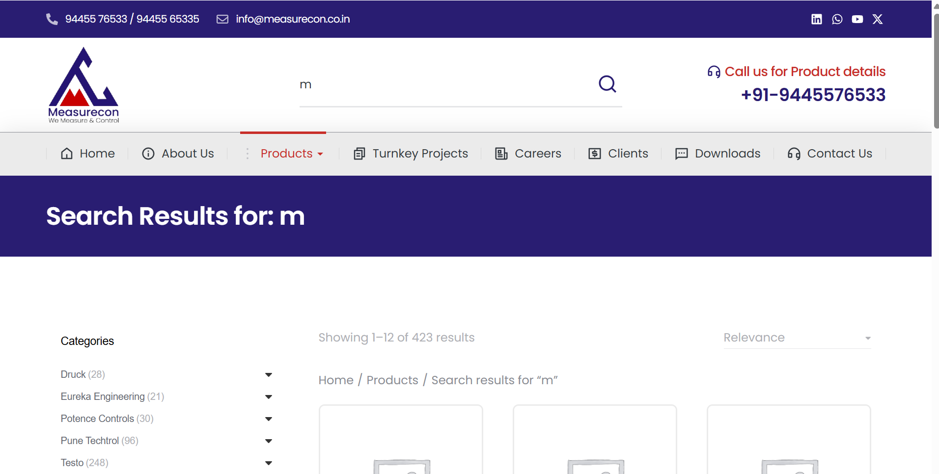Open the YouTube icon in top bar

pos(857,19)
